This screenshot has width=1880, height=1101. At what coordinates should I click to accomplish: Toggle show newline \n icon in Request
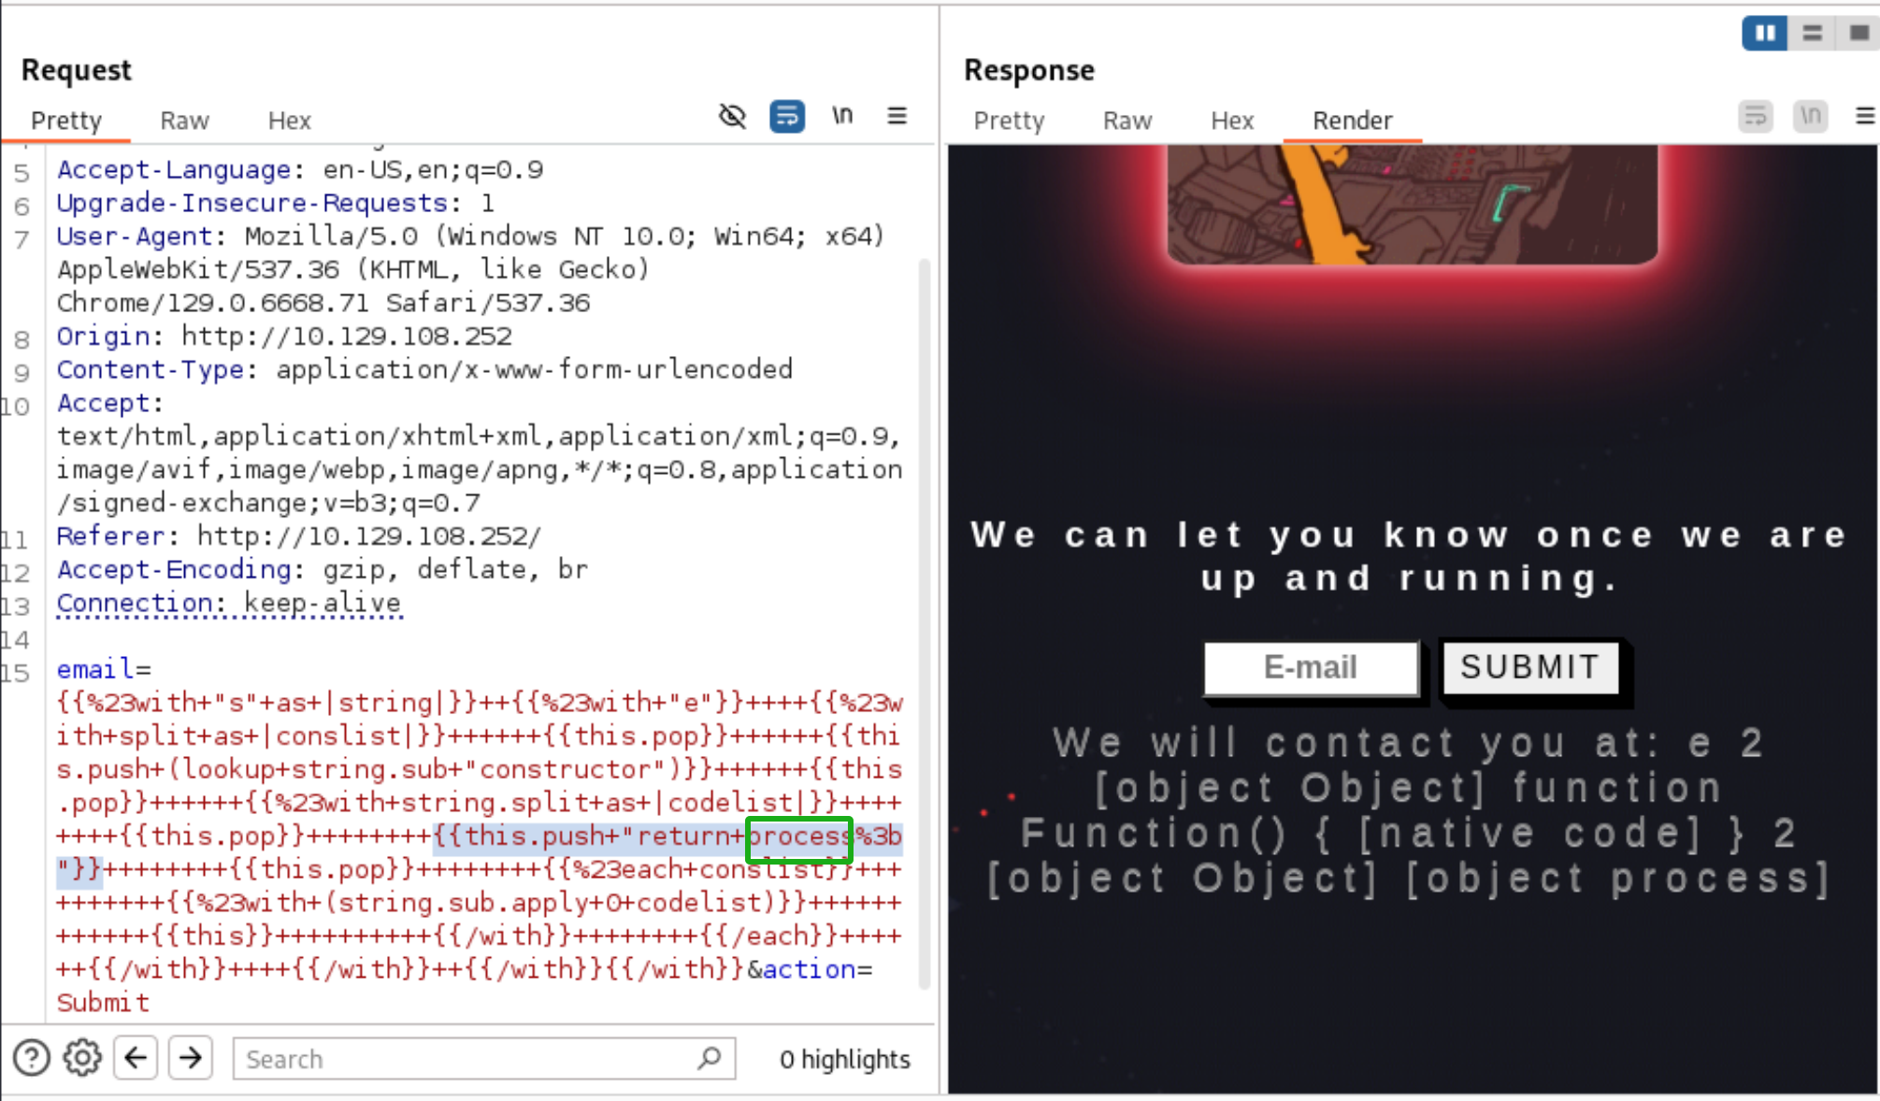coord(841,116)
